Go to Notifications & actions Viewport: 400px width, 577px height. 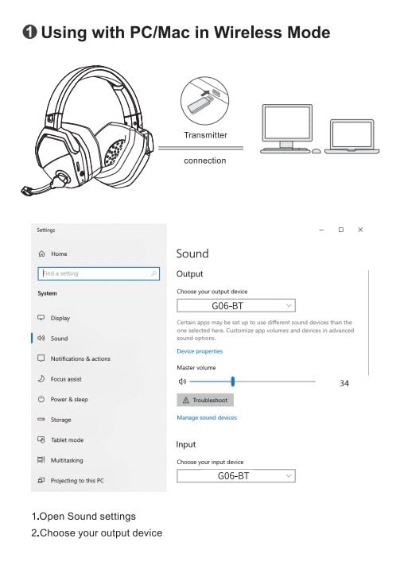[x=80, y=358]
